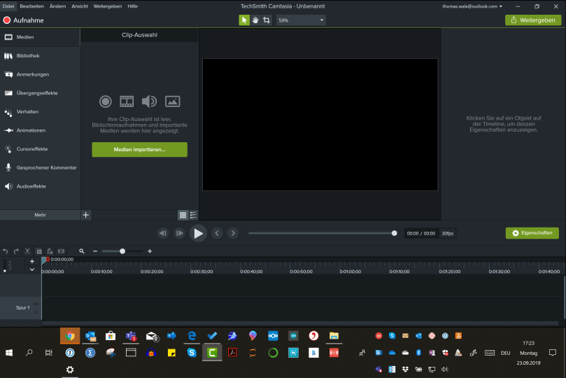Zoom out the timeline with minus
This screenshot has width=566, height=378.
(x=95, y=251)
